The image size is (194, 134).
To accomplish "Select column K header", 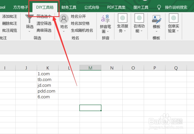I will [48, 68].
